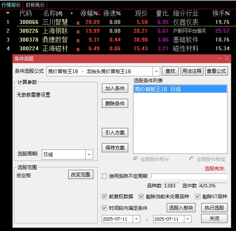Select the 竞价首板王1B 日线 condition row
This screenshot has width=236, height=231.
pos(180,89)
